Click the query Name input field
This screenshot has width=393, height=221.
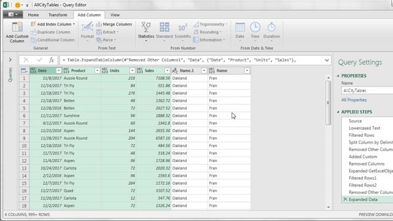point(367,90)
